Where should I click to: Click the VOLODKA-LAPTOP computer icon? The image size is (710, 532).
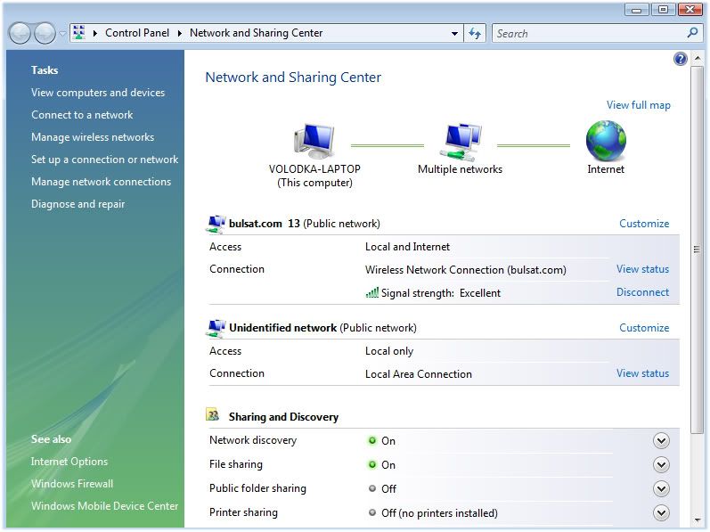pyautogui.click(x=313, y=141)
